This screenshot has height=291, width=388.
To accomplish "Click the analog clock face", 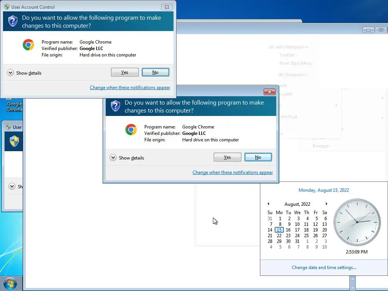I will point(357,222).
